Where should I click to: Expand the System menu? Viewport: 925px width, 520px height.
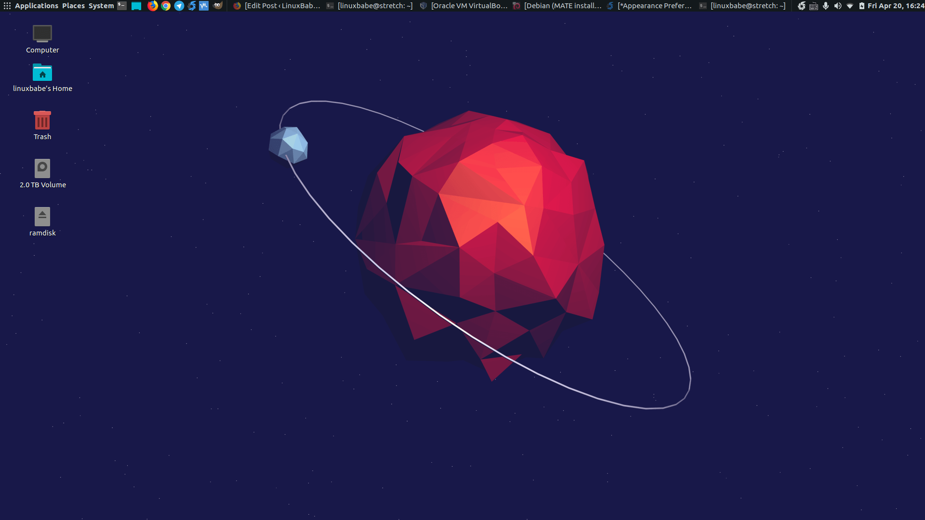[x=101, y=6]
